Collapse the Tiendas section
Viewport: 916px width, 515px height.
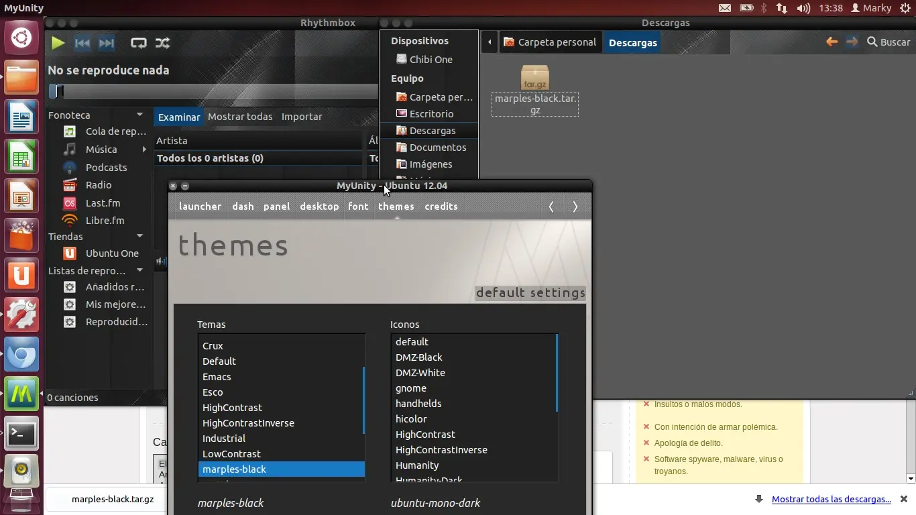[x=139, y=236]
